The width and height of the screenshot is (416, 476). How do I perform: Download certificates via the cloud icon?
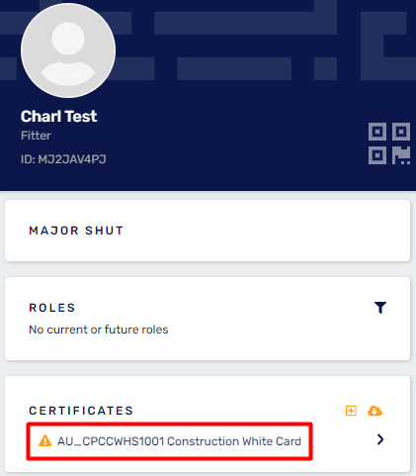pyautogui.click(x=374, y=411)
